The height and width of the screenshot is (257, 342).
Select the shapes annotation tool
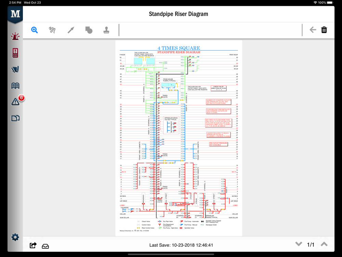coord(89,30)
